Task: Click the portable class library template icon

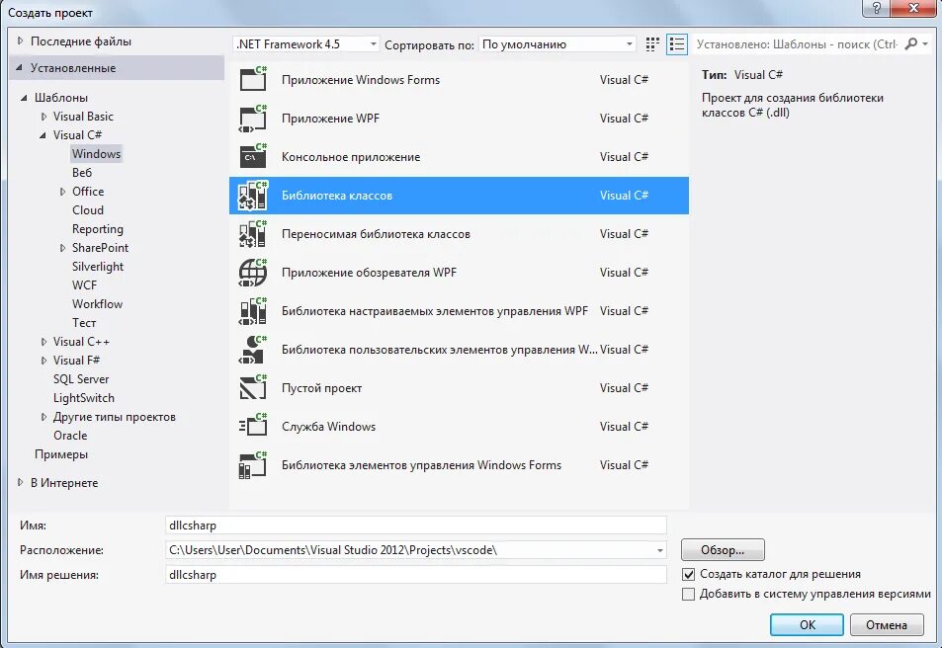Action: pyautogui.click(x=253, y=234)
